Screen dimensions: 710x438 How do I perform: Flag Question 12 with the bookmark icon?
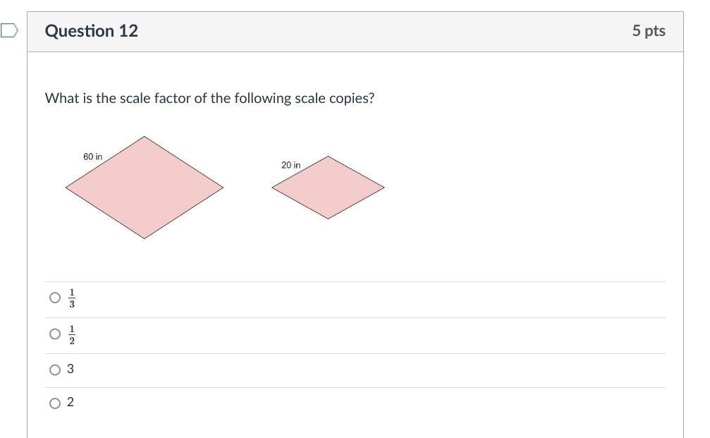coord(8,31)
